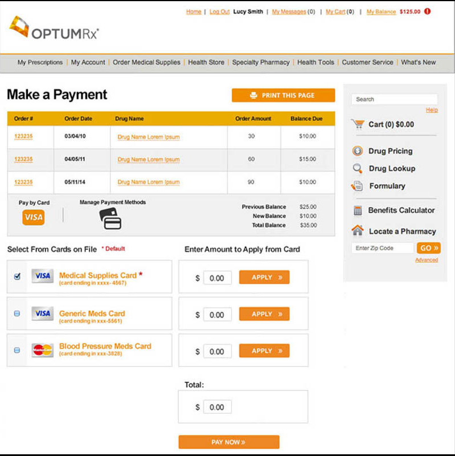Open the My Prescriptions menu
This screenshot has height=456, width=455.
[x=40, y=63]
